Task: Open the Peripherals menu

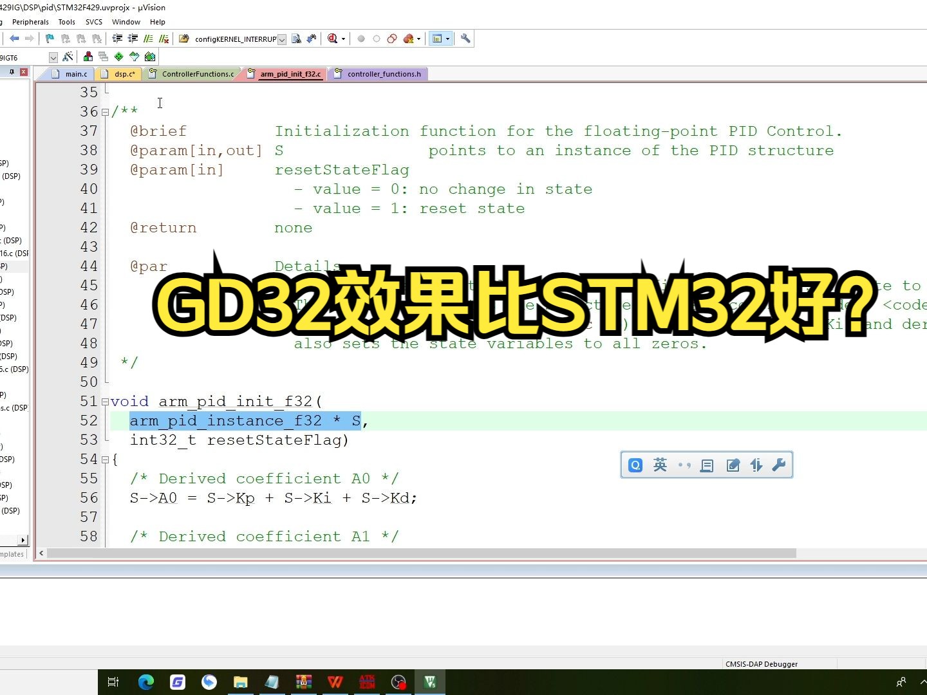Action: [x=30, y=22]
